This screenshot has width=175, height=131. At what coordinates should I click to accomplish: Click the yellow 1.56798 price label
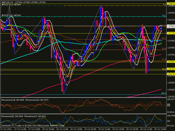(x=171, y=74)
